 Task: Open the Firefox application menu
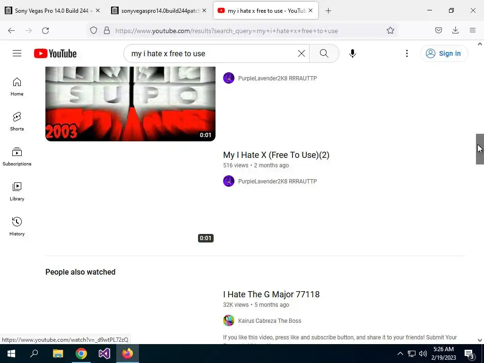[472, 30]
